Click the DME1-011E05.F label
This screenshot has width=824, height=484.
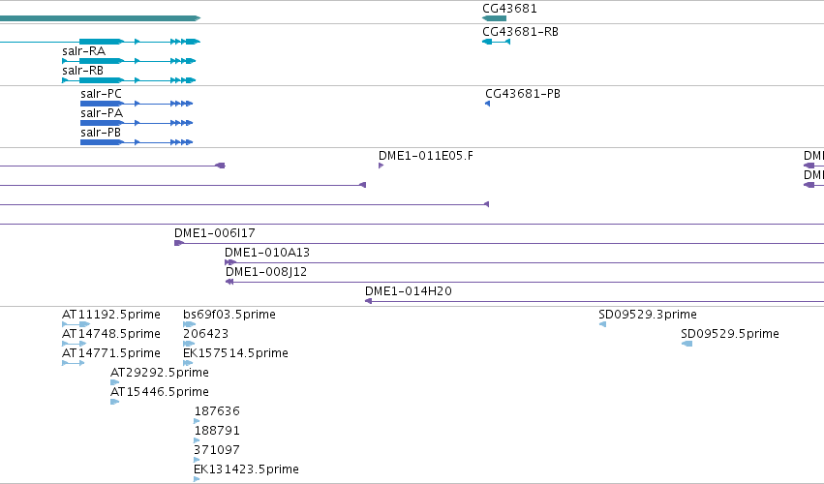pos(426,156)
